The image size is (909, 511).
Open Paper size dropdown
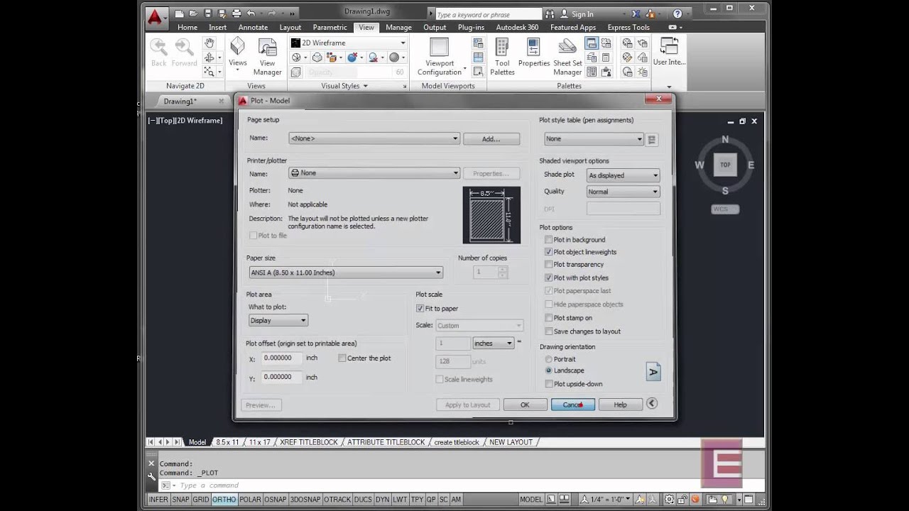[x=345, y=273]
